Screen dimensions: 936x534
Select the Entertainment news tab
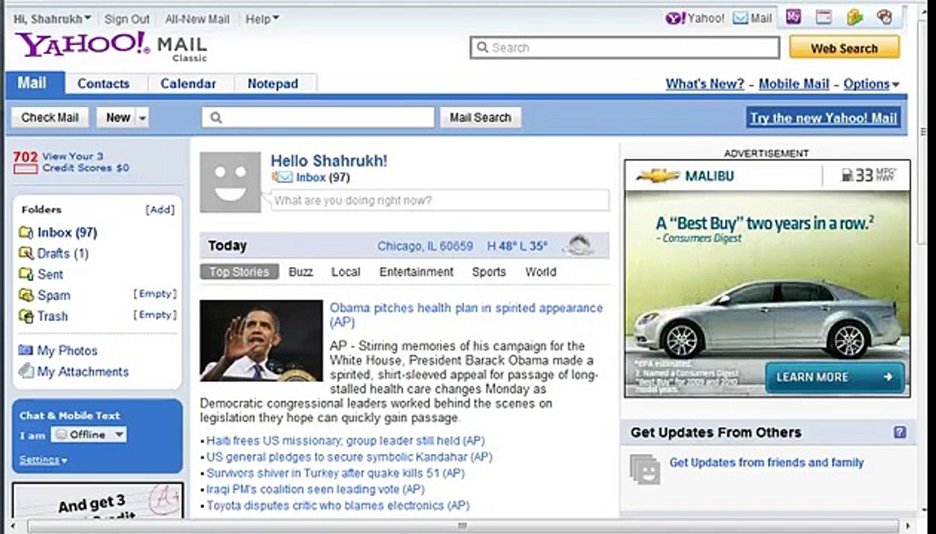click(416, 272)
